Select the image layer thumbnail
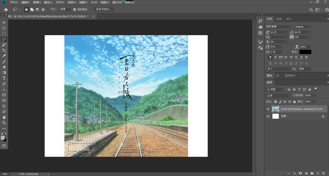The height and width of the screenshot is (176, 329). point(276,109)
